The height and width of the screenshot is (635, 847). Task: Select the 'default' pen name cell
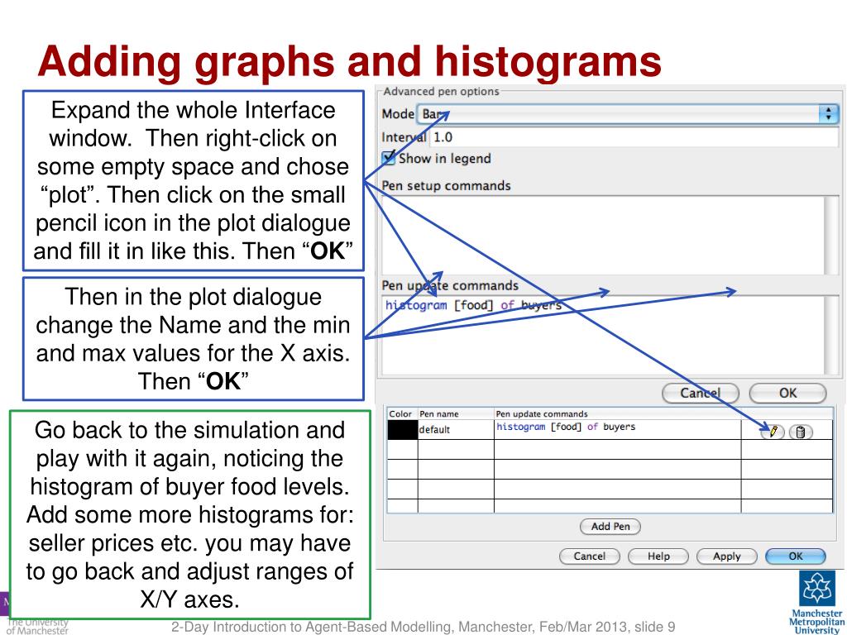(456, 430)
